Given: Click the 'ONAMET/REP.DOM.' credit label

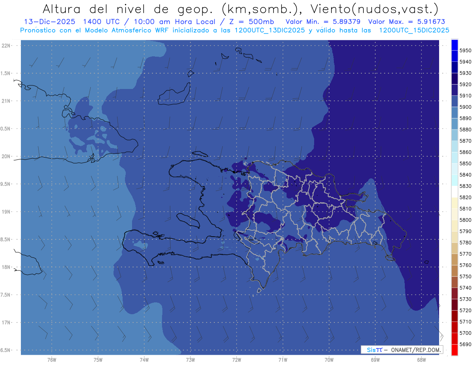Looking at the screenshot, I should [415, 350].
